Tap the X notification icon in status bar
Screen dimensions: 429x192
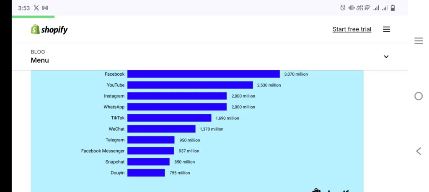click(36, 8)
